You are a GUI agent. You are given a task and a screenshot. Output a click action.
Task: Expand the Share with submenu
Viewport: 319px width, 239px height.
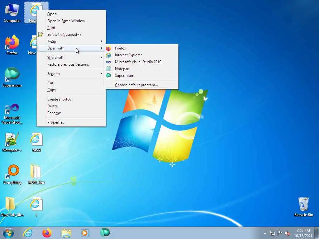[71, 58]
